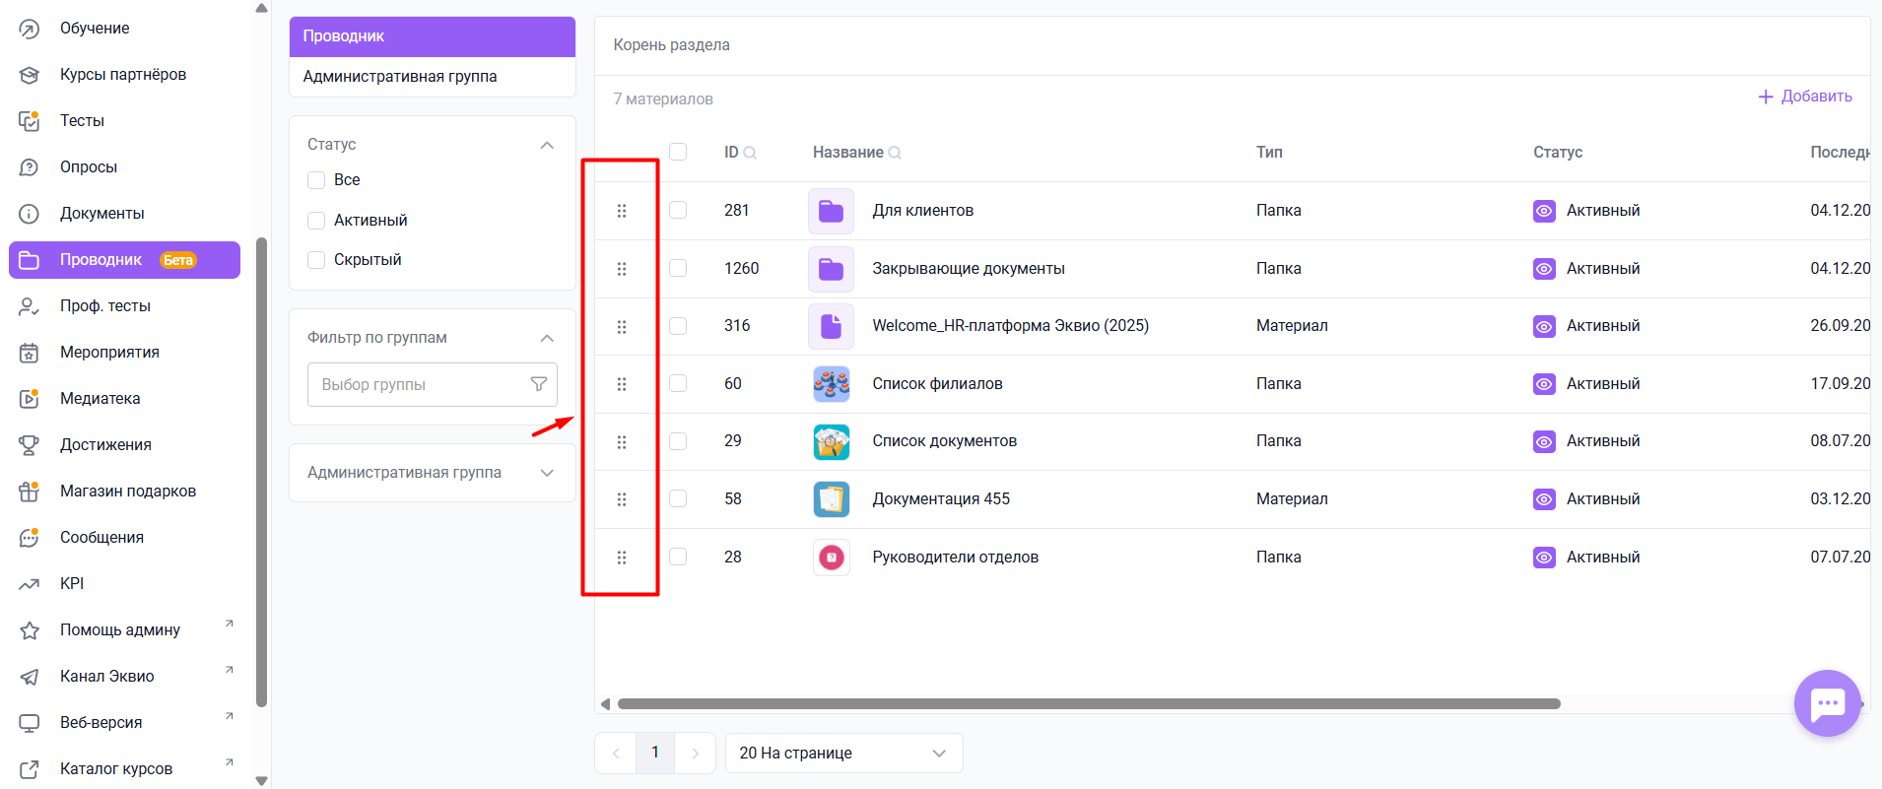Click the thumbnail of Руководители отделов

pos(832,558)
